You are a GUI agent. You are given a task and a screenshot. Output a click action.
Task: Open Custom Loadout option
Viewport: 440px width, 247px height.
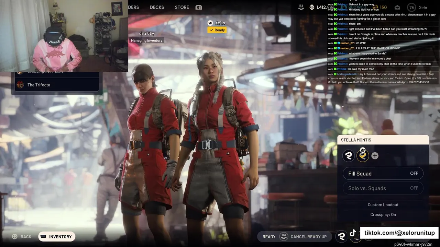383,205
